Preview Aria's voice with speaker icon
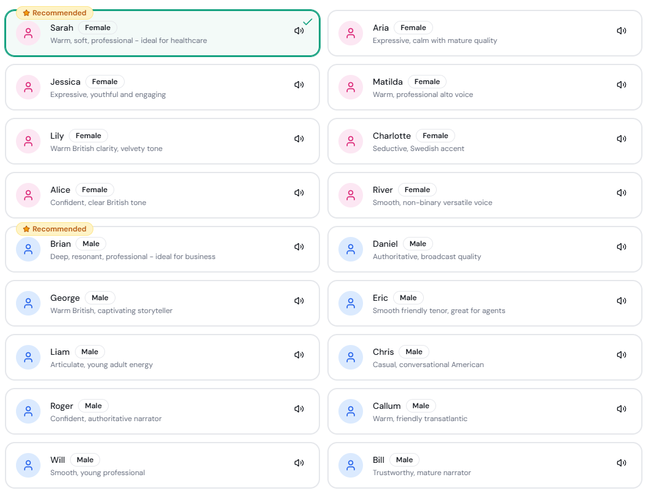Image resolution: width=648 pixels, height=496 pixels. [x=622, y=31]
